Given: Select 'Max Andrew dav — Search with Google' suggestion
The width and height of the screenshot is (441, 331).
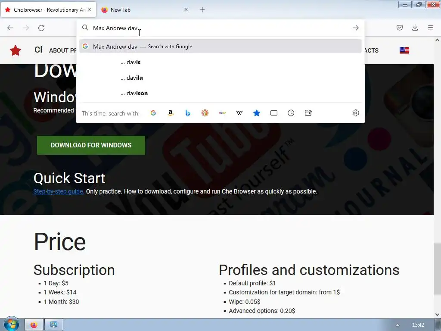Looking at the screenshot, I should click(x=220, y=47).
